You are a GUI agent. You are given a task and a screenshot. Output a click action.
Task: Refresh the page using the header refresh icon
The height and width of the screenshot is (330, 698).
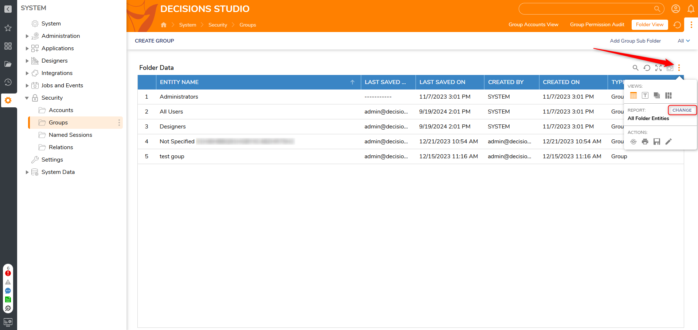coord(677,25)
